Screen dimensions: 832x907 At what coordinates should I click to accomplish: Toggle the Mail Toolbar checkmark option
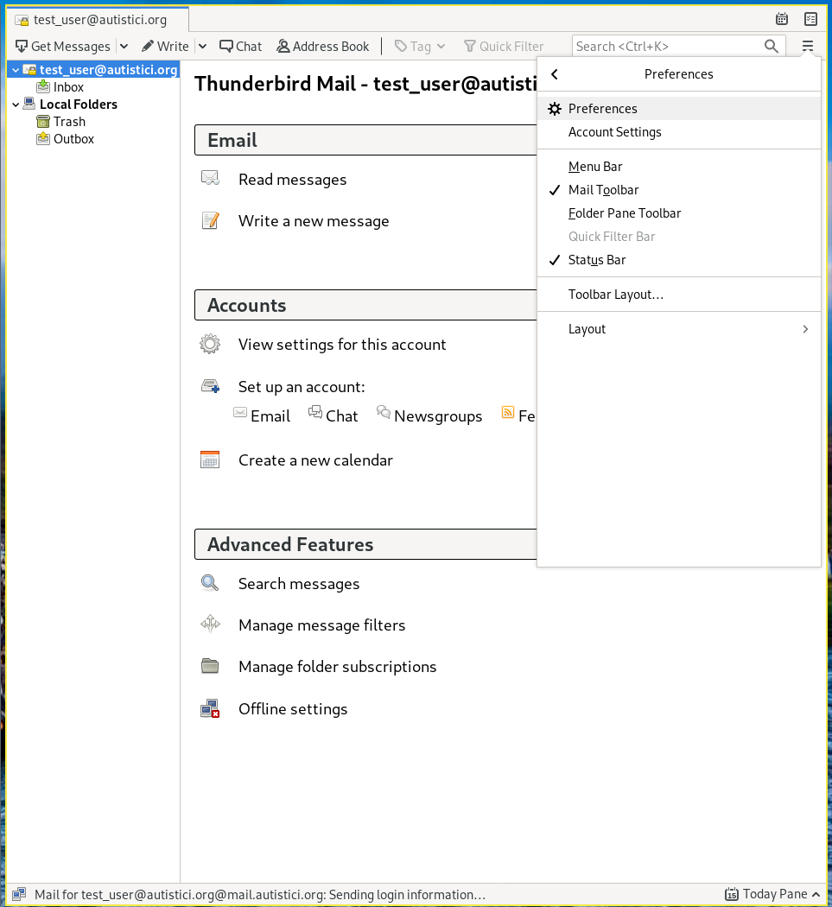pos(603,190)
